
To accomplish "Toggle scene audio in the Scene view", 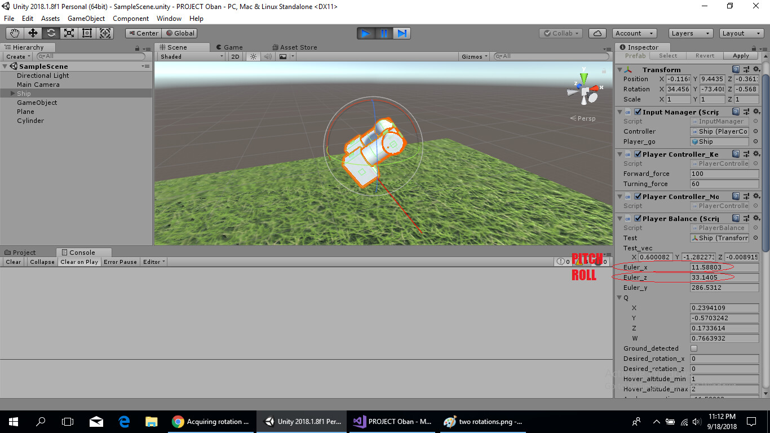I will pos(268,56).
